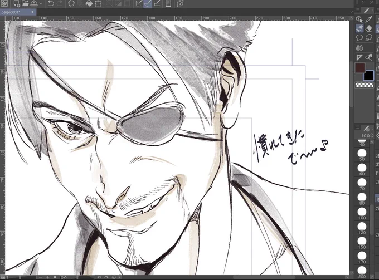This screenshot has width=379, height=280.
Task: Clear layer with the burst icon
Action: (x=71, y=3)
